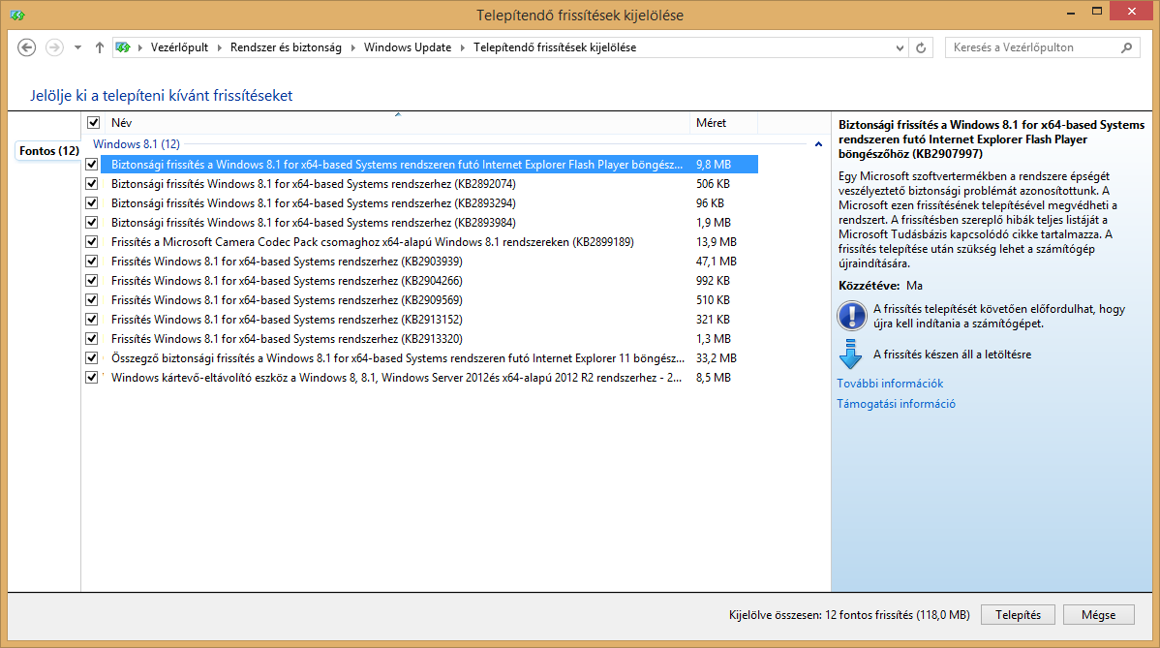Uncheck the KB2913320 update checkbox

(92, 338)
